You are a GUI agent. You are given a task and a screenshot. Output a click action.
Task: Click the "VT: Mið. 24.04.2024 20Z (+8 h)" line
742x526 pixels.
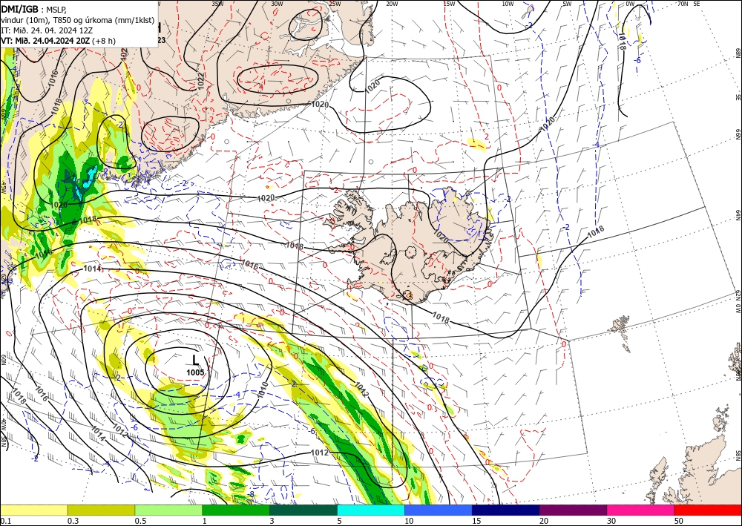(x=58, y=41)
